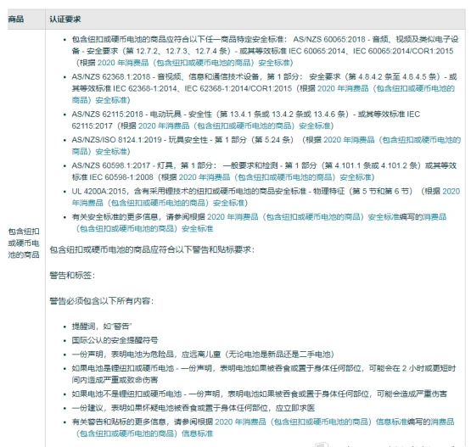Image resolution: width=471 pixels, height=447 pixels.
Task: Click the bullet starting '一份建议,表明如果怀疑电池被吞食'
Action: coord(193,408)
